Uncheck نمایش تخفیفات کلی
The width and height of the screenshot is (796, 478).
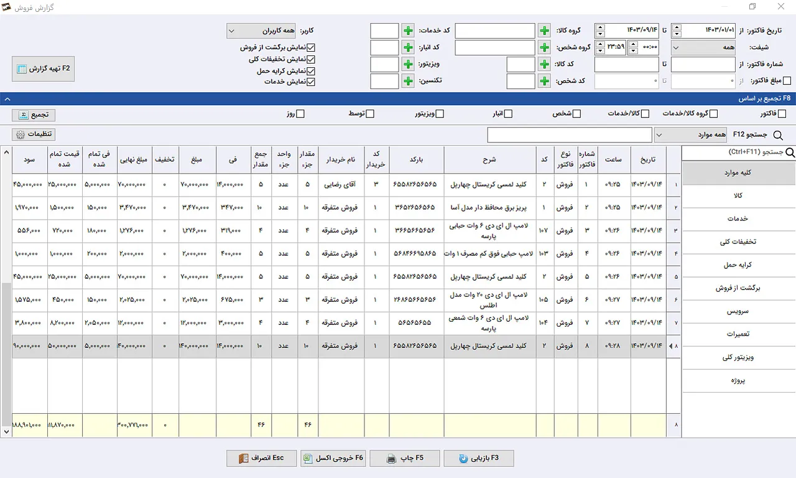click(312, 59)
